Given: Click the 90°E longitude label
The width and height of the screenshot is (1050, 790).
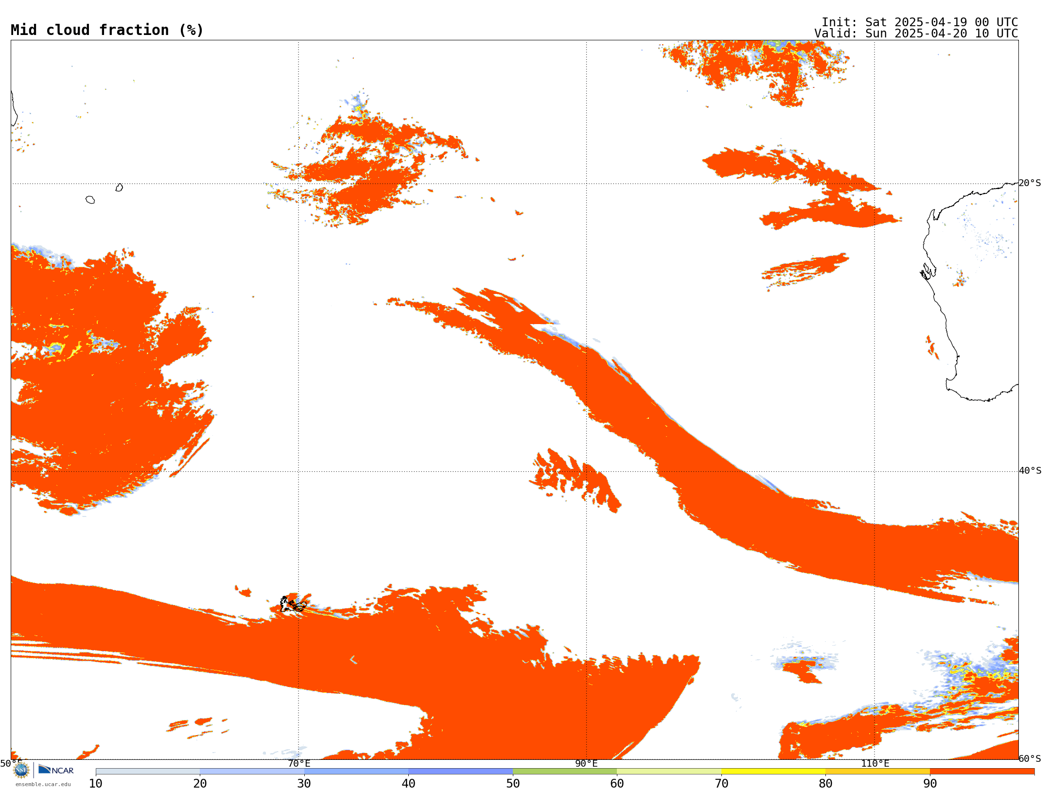Looking at the screenshot, I should point(586,763).
